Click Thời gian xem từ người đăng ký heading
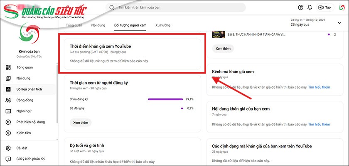The width and height of the screenshot is (349, 166). (x=99, y=83)
